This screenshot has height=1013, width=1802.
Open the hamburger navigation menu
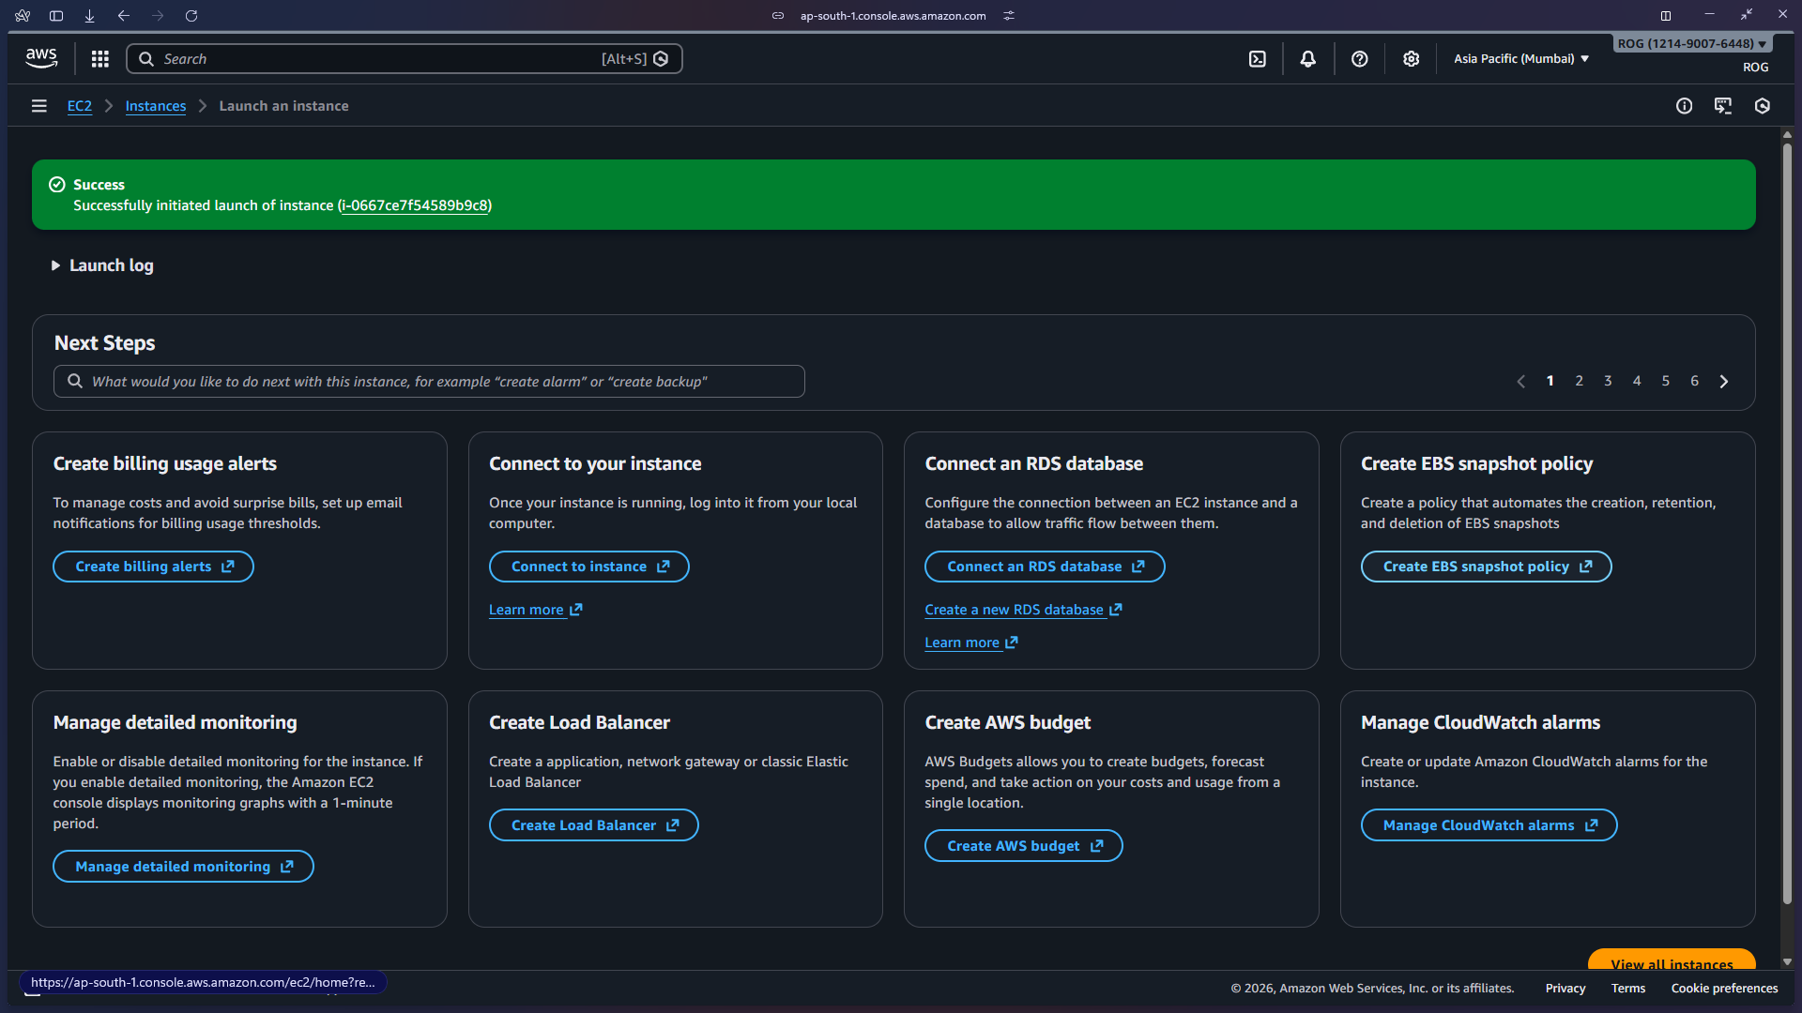coord(38,105)
